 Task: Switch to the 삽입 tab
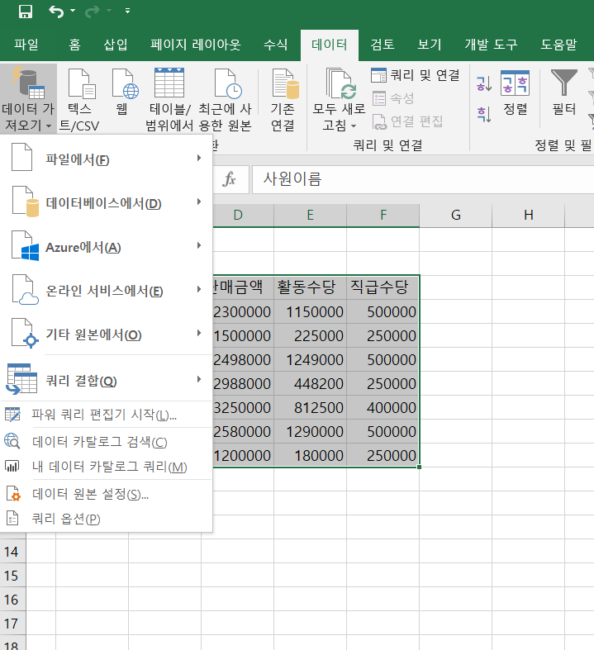[115, 45]
